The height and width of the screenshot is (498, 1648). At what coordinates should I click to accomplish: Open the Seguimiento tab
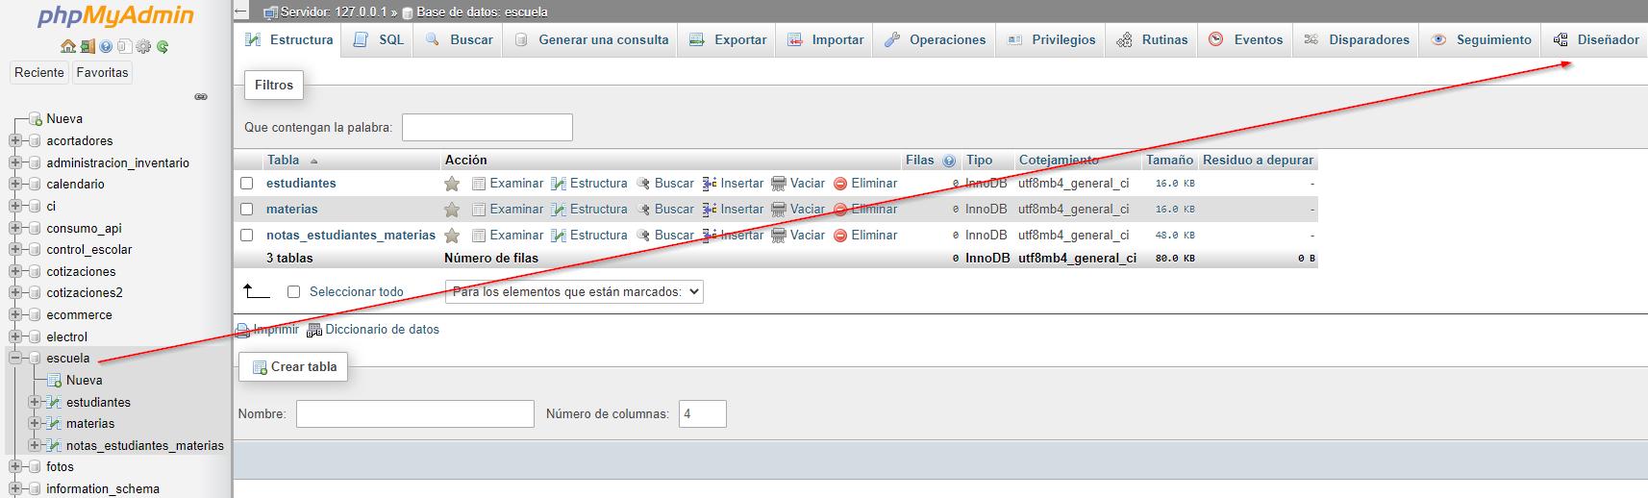[x=1481, y=39]
